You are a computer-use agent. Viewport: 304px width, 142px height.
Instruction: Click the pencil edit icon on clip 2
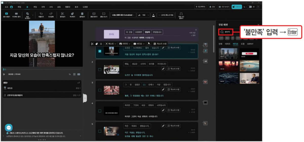tap(163, 69)
